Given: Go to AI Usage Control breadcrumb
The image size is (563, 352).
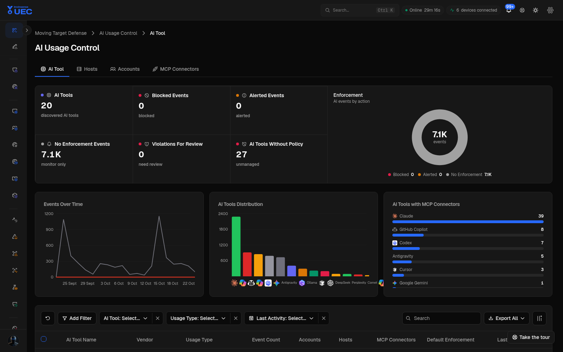Looking at the screenshot, I should tap(118, 33).
